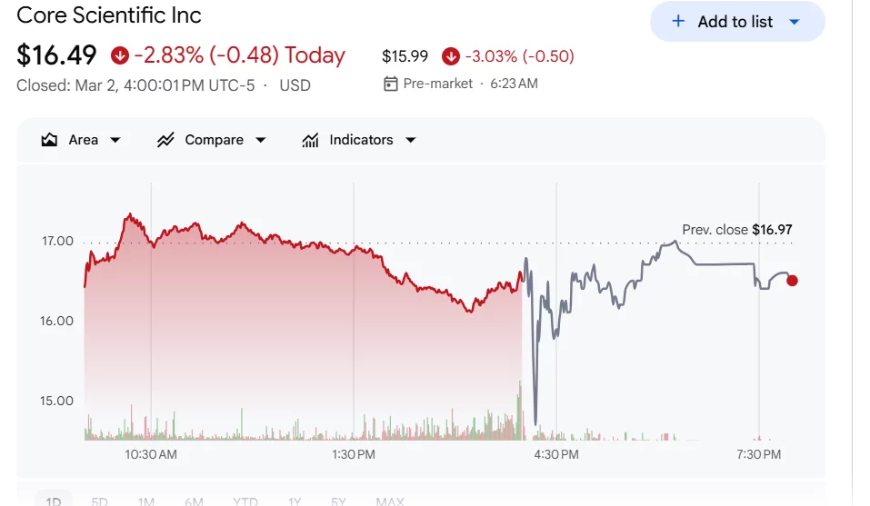Click the Prev. close $16.97 label
This screenshot has width=870, height=506.
[736, 230]
